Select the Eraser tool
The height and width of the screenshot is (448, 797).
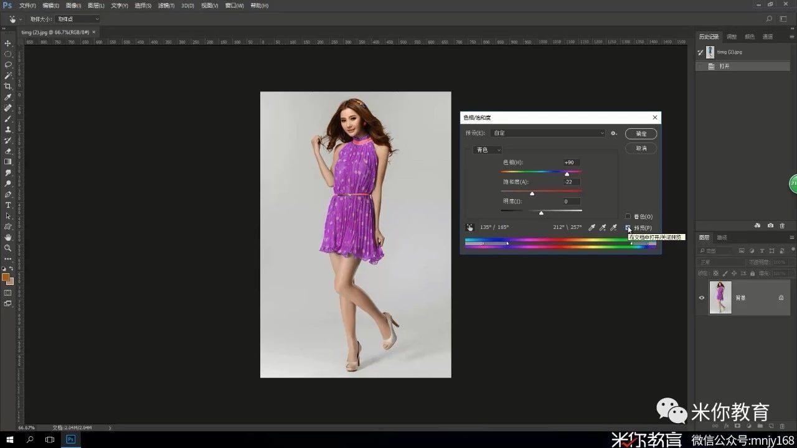click(x=8, y=151)
